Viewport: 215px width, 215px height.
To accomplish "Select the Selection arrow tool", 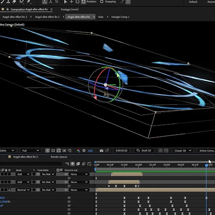I will [65, 2].
